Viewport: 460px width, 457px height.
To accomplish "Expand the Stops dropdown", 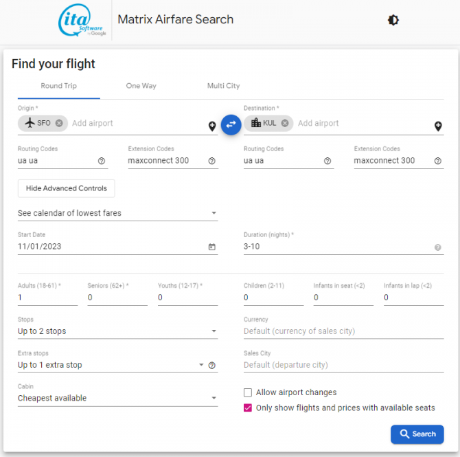I will [117, 331].
